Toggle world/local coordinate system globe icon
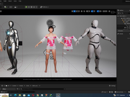Image resolution: width=130 pixels, height=97 pixels. [82, 11]
